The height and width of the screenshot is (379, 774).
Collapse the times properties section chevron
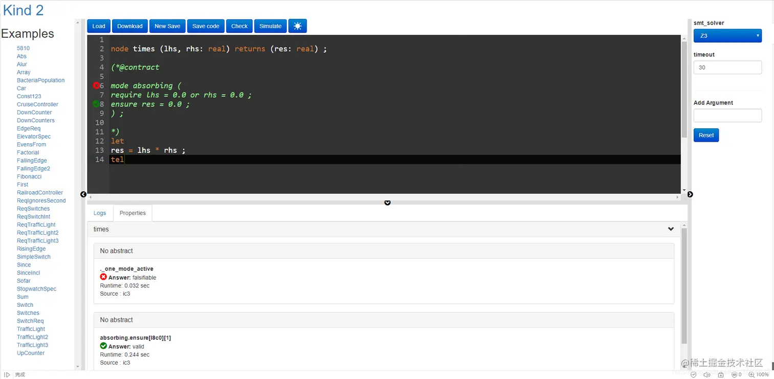pos(671,229)
